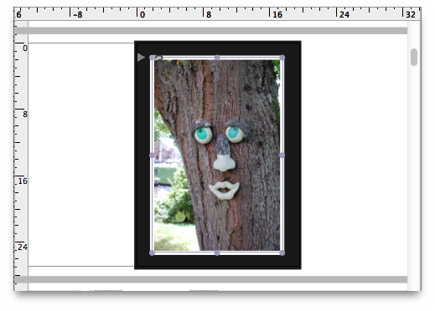Select the right-middle selection handle
This screenshot has width=435, height=311.
click(x=282, y=155)
